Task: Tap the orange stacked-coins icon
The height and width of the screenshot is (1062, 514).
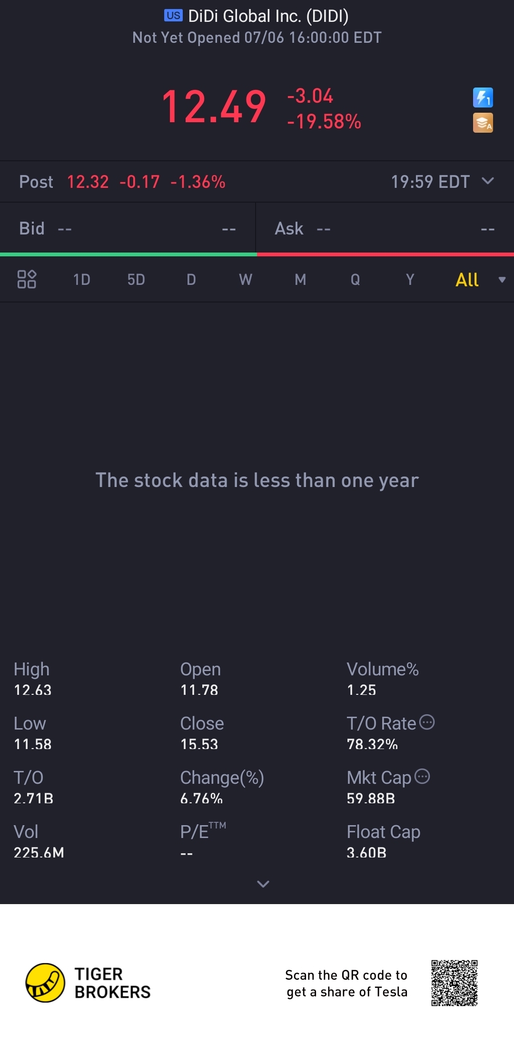Action: click(x=483, y=123)
